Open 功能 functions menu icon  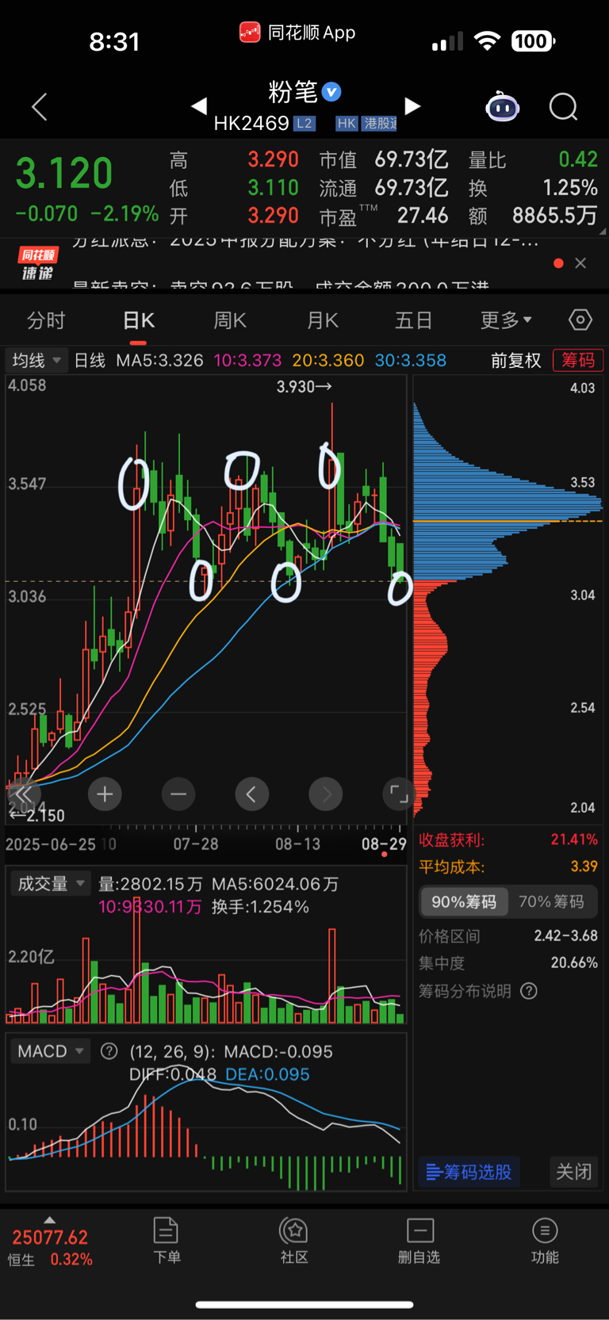[545, 1241]
